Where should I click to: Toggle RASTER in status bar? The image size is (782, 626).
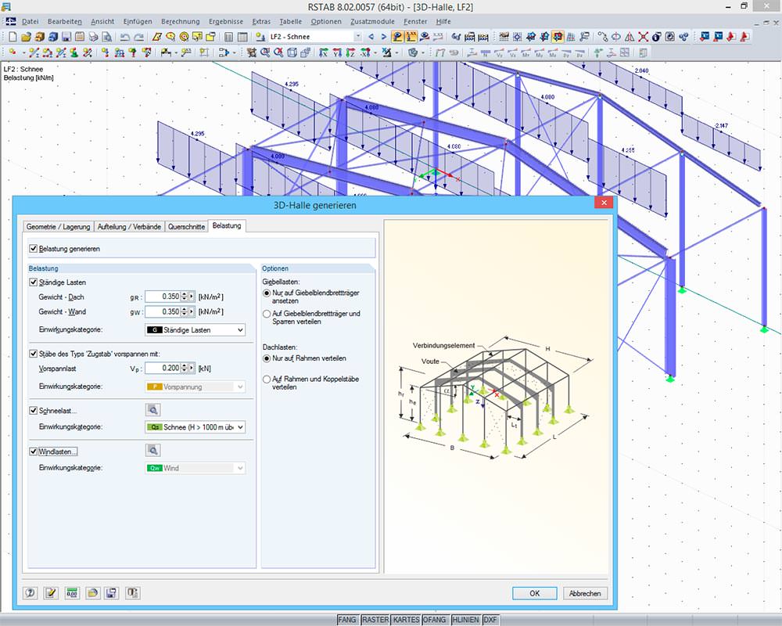(375, 620)
